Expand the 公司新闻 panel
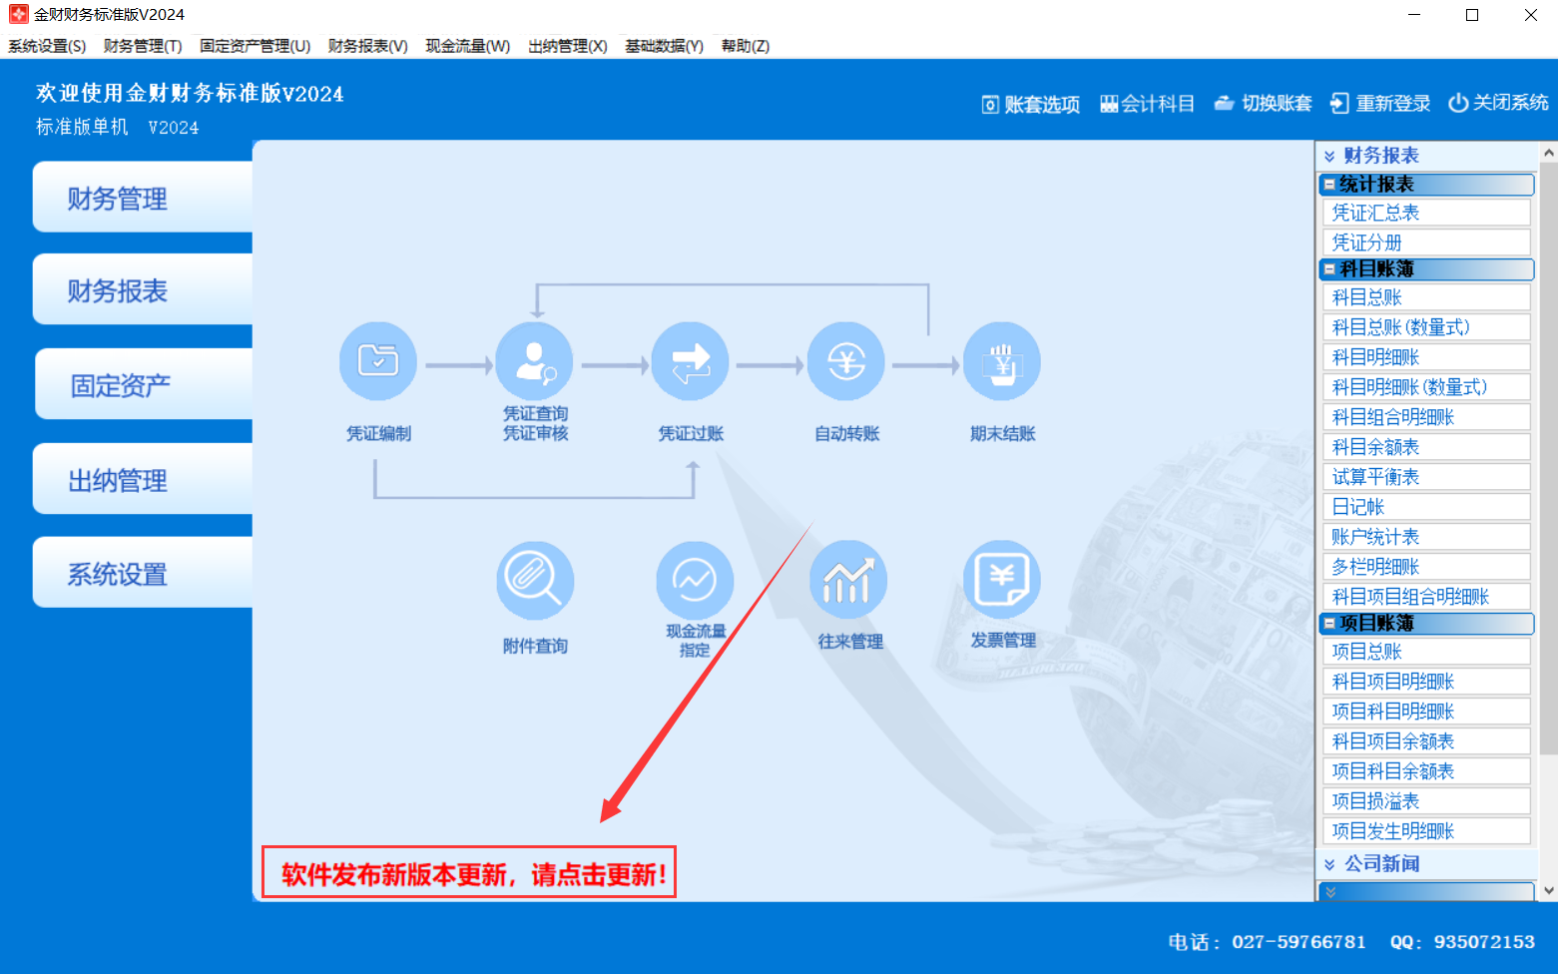This screenshot has width=1558, height=974. click(1329, 864)
